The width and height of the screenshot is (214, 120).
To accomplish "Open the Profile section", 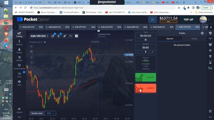I will 19,51.
